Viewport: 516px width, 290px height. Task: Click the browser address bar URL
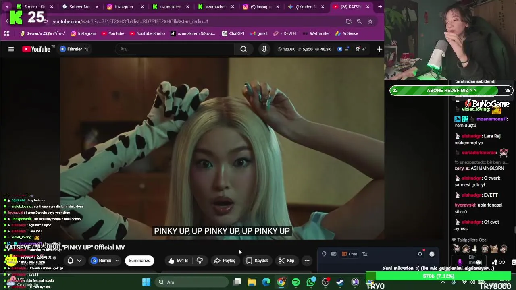tap(131, 21)
